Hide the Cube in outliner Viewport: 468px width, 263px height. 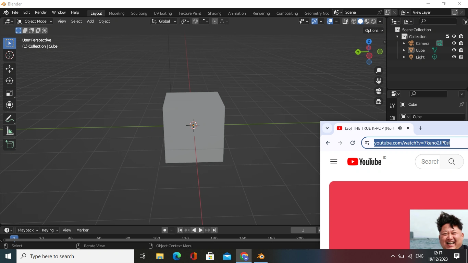[x=454, y=50]
